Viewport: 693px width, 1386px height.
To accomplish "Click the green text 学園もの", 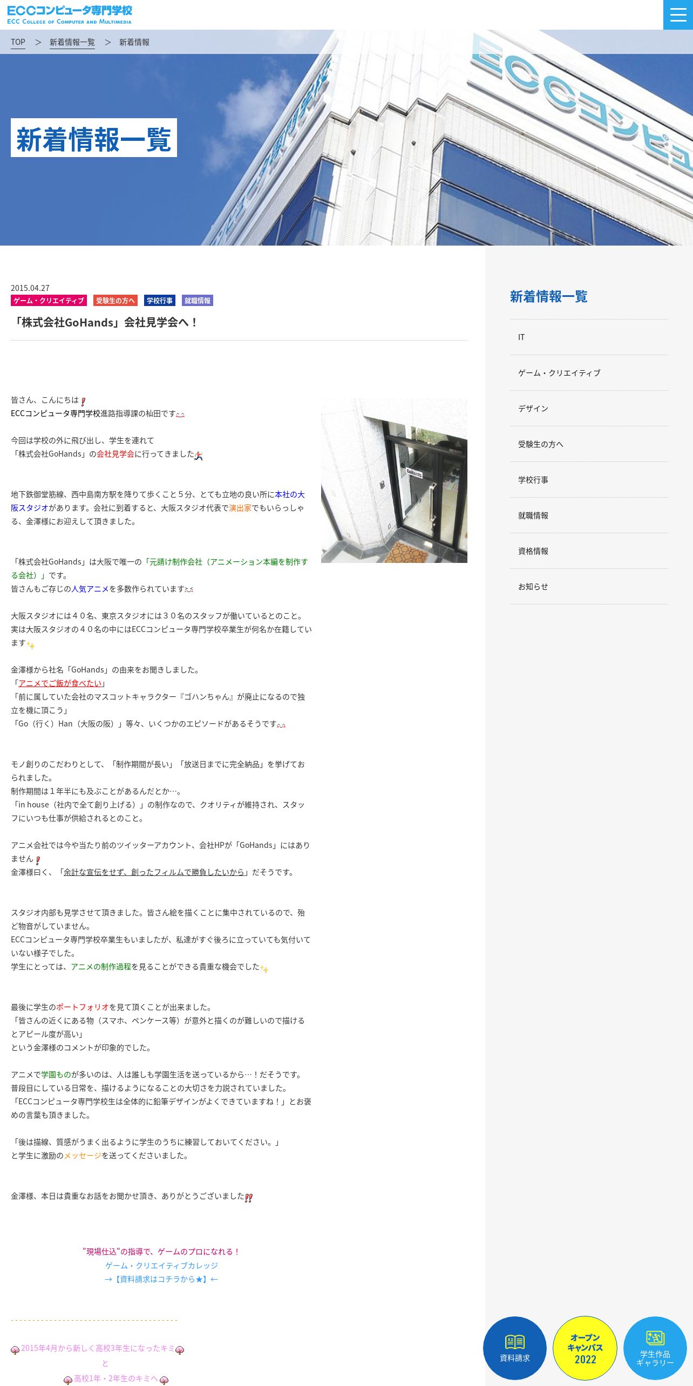I will click(56, 1075).
